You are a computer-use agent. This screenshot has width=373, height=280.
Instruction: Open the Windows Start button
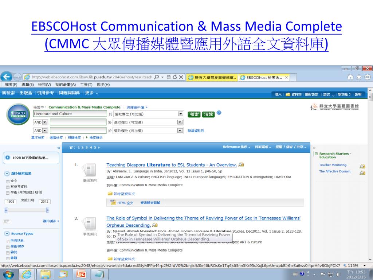[x=8, y=274]
